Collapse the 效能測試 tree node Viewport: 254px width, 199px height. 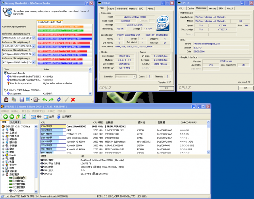(3, 174)
